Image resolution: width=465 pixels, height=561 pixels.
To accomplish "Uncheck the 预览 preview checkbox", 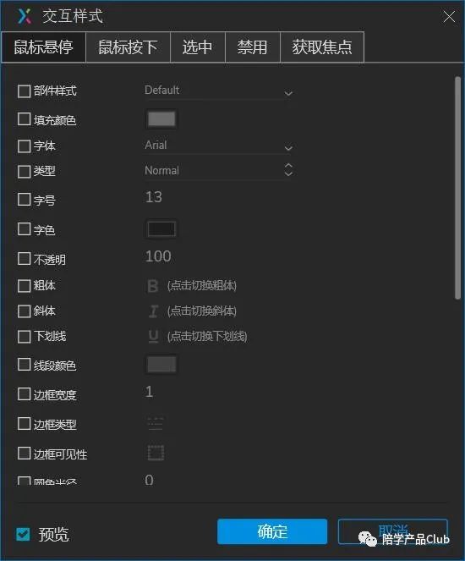I will tap(23, 535).
